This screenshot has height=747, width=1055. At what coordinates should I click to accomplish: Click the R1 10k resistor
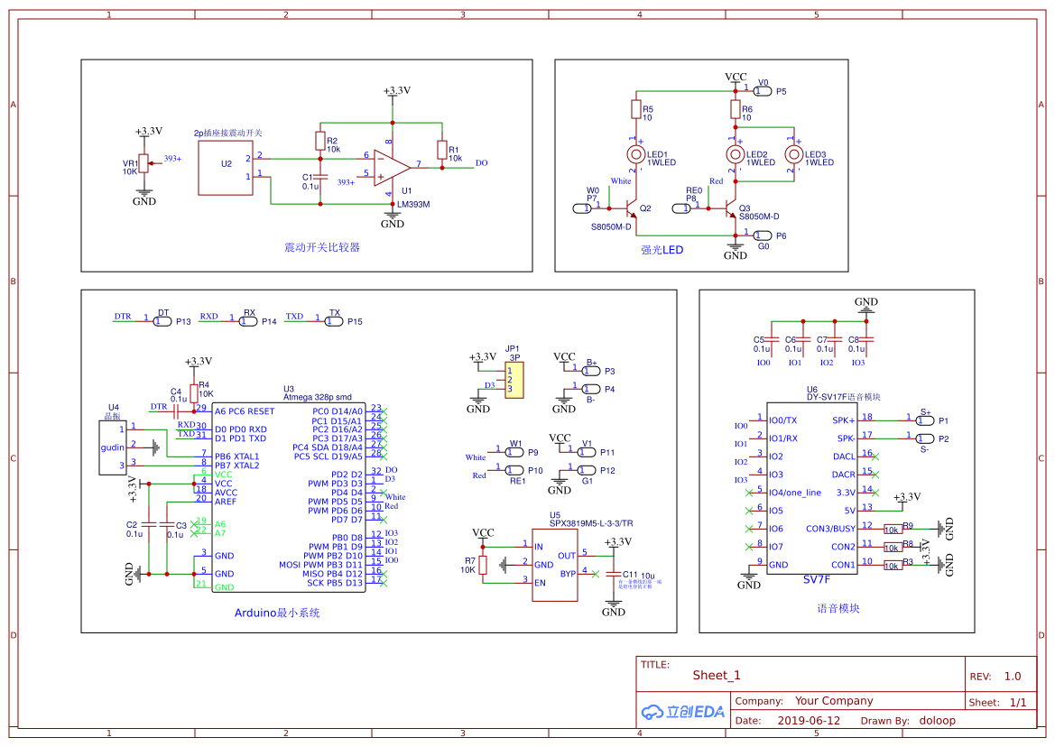[441, 150]
